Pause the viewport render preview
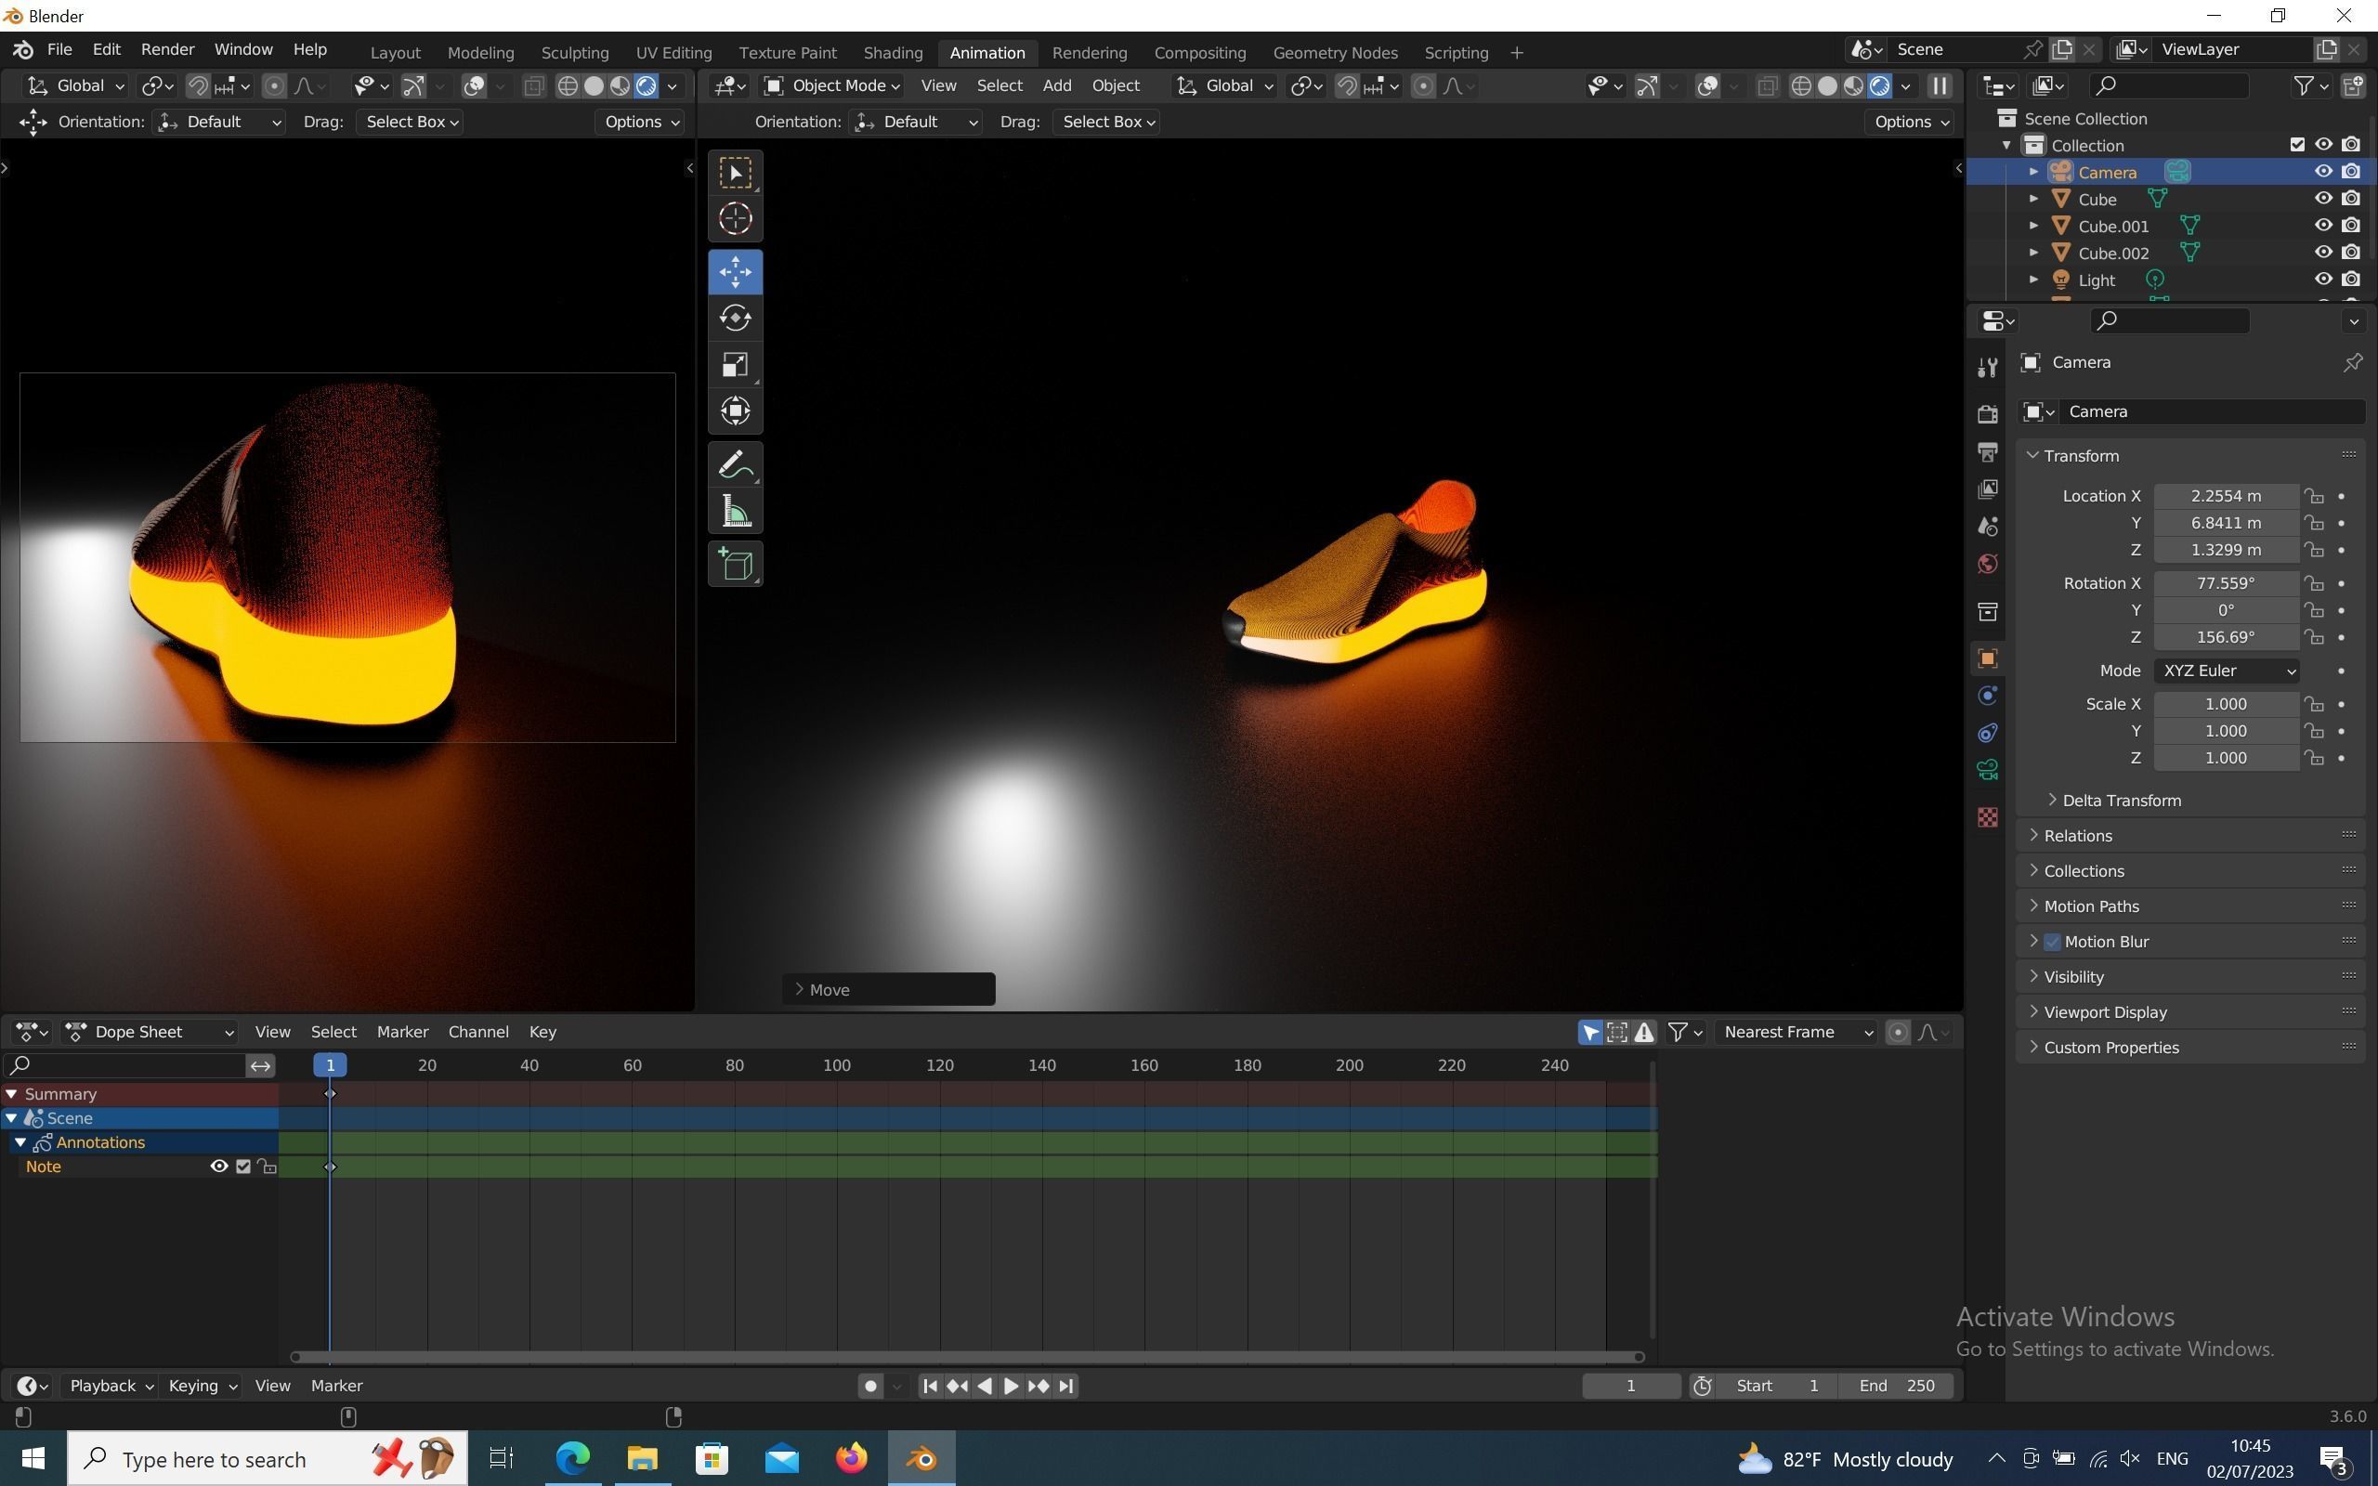Viewport: 2378px width, 1486px height. tap(1939, 86)
